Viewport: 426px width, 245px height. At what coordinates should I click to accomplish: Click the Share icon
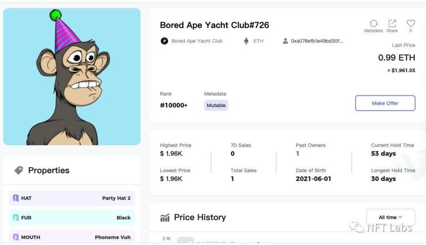(x=392, y=23)
